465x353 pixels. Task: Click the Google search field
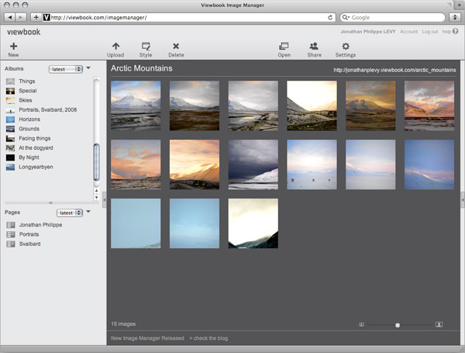coord(392,18)
